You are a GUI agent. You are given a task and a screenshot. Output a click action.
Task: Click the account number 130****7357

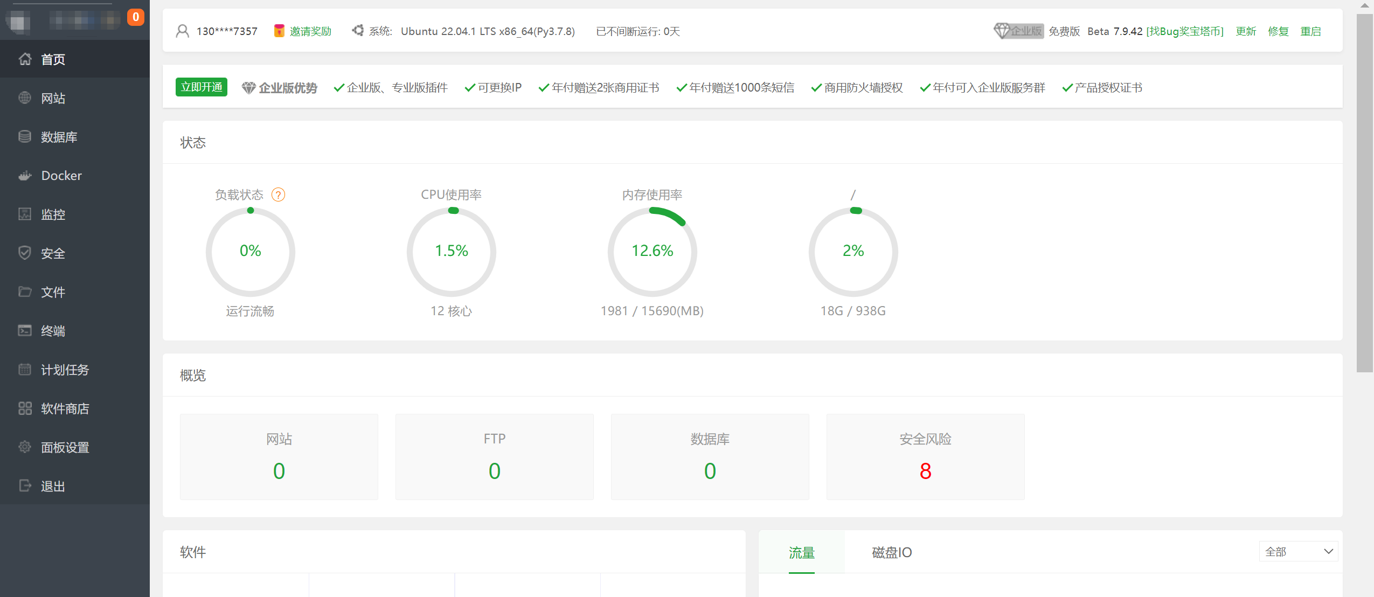(227, 31)
